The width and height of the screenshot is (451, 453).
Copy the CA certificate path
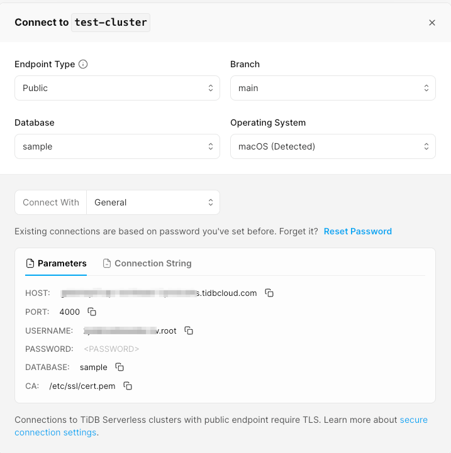[x=128, y=386]
